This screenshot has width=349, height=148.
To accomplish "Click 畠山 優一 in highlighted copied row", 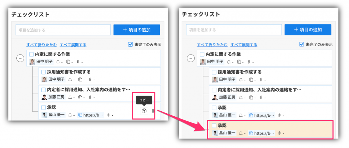I will pyautogui.click(x=224, y=133).
